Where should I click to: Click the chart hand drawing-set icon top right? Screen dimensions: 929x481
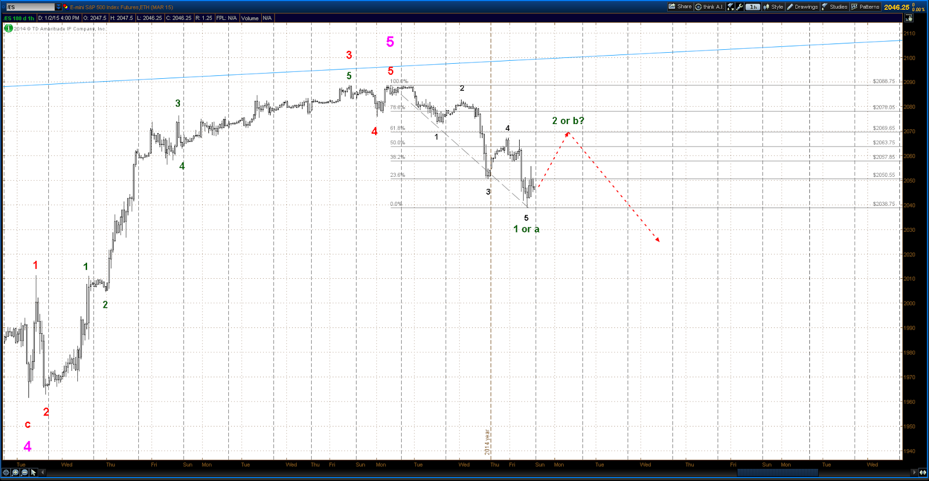(x=909, y=18)
